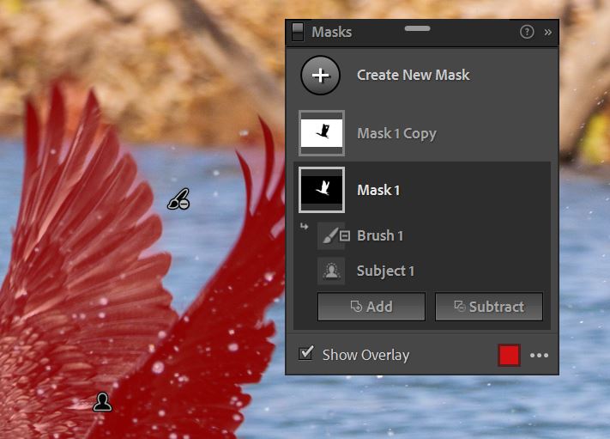
Task: Select the brush pin on the image
Action: tap(178, 200)
